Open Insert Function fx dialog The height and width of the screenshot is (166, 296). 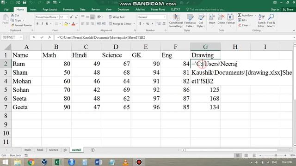[x=49, y=37]
